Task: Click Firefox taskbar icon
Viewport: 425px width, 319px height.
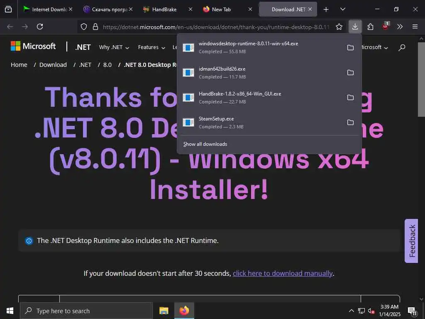Action: click(184, 311)
